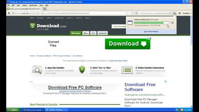Image resolution: width=199 pixels, height=112 pixels.
Task: Open the Help menu
Action: point(47,5)
